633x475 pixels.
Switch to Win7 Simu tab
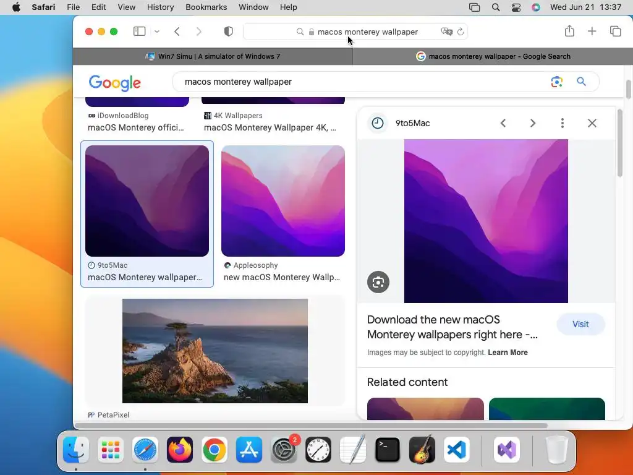coord(213,56)
